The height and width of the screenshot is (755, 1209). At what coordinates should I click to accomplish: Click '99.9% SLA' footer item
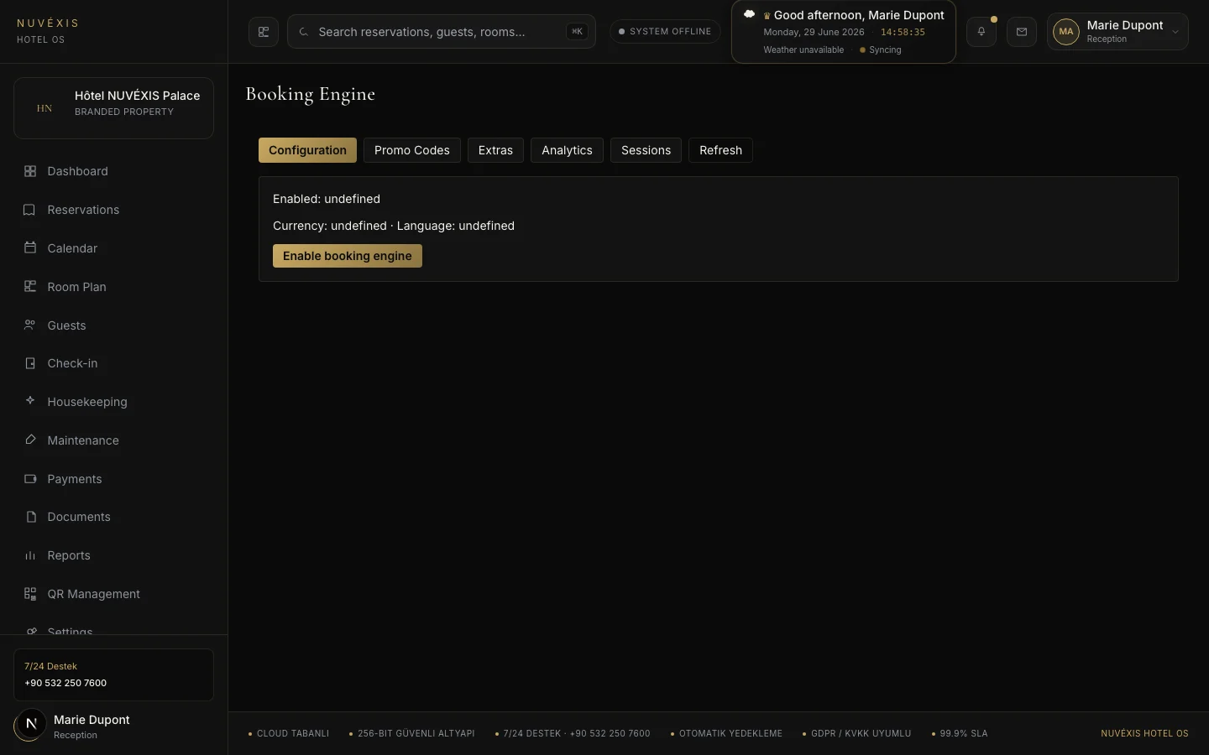[960, 733]
